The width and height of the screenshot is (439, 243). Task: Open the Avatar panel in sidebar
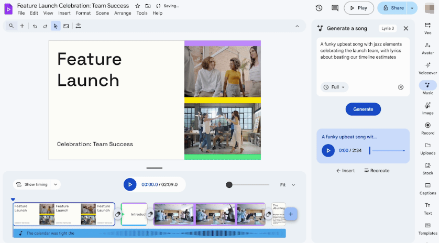pos(427,47)
